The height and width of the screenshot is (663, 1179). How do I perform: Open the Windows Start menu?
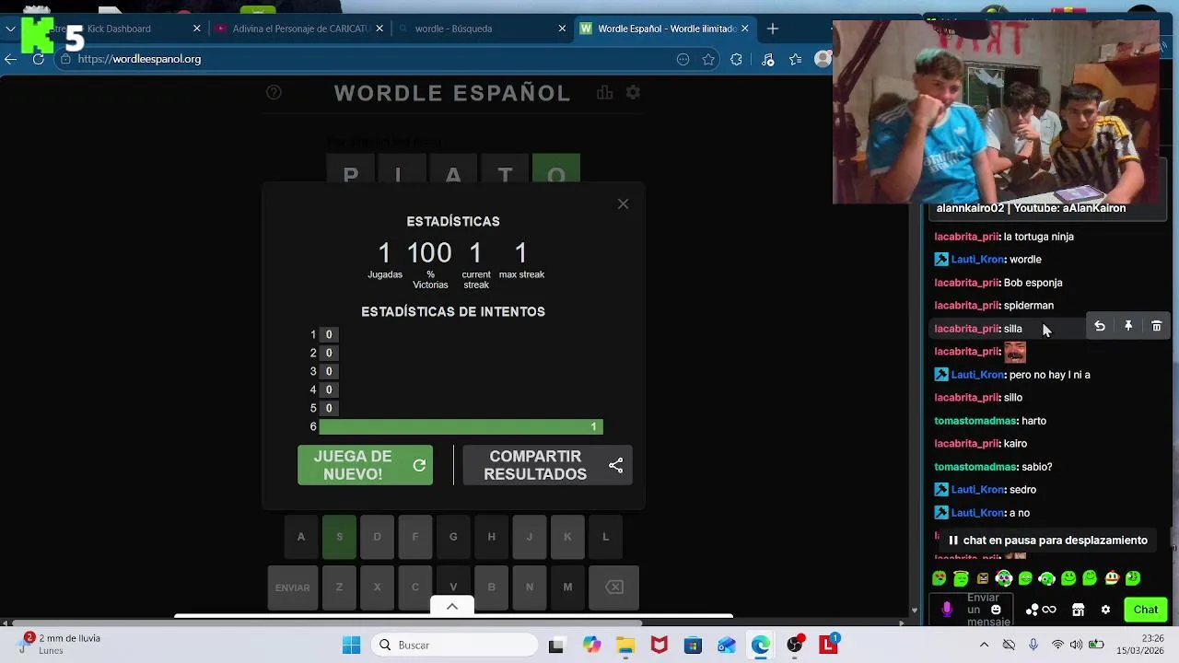coord(351,645)
